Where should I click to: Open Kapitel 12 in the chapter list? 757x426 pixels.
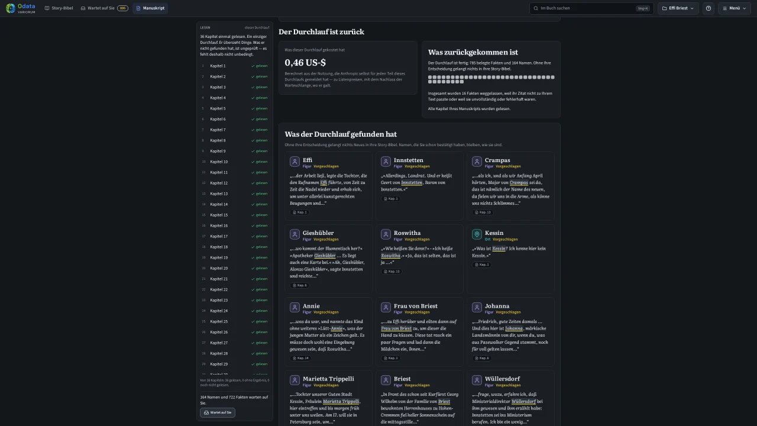coord(235,183)
